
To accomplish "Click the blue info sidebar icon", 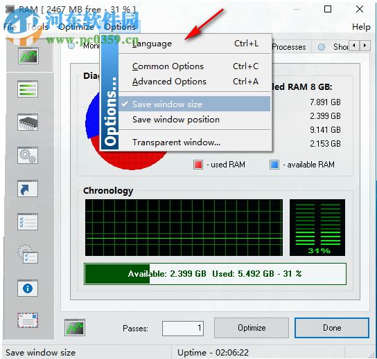I will pos(28,288).
